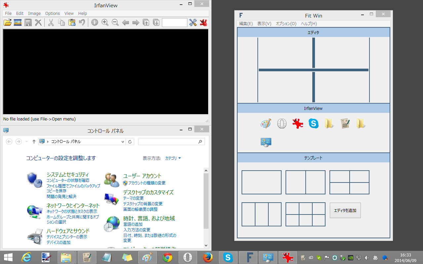Click the 画面の解像度の調整 link
423x264 pixels.
pyautogui.click(x=140, y=210)
